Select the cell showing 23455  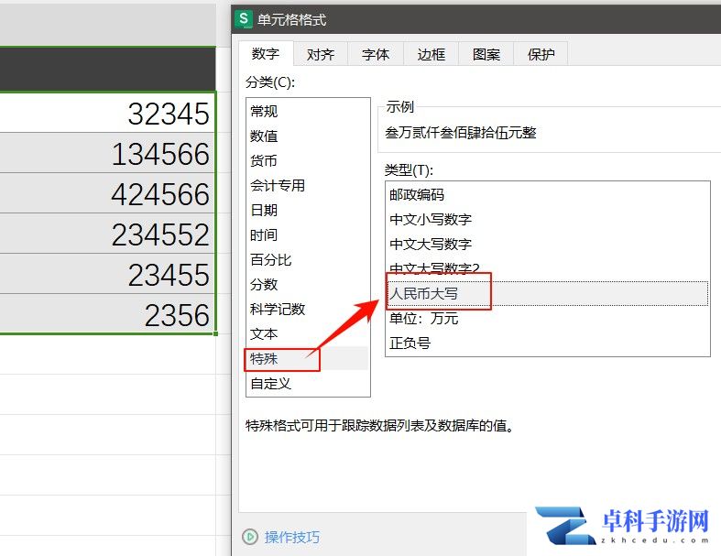click(x=107, y=274)
